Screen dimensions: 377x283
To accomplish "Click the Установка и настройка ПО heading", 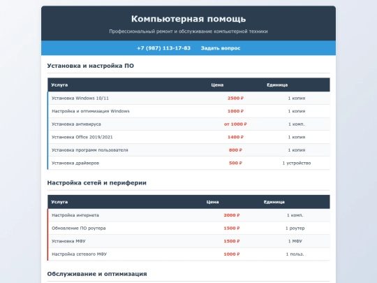I will coord(90,66).
